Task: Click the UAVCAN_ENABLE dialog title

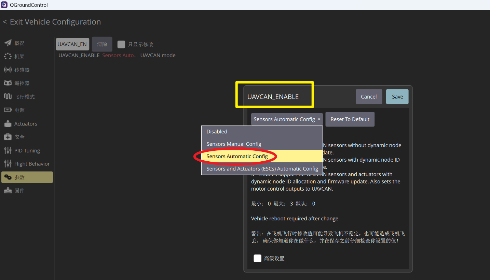Action: [x=273, y=97]
